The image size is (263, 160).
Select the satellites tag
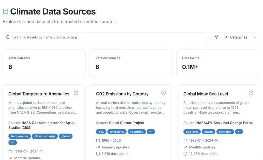[x=225, y=132]
